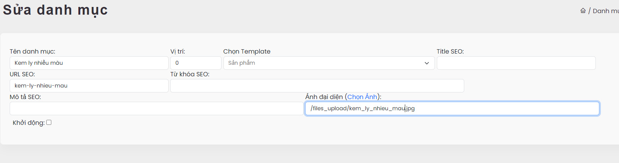
Task: Select the Mô tả SEO text field
Action: click(156, 108)
